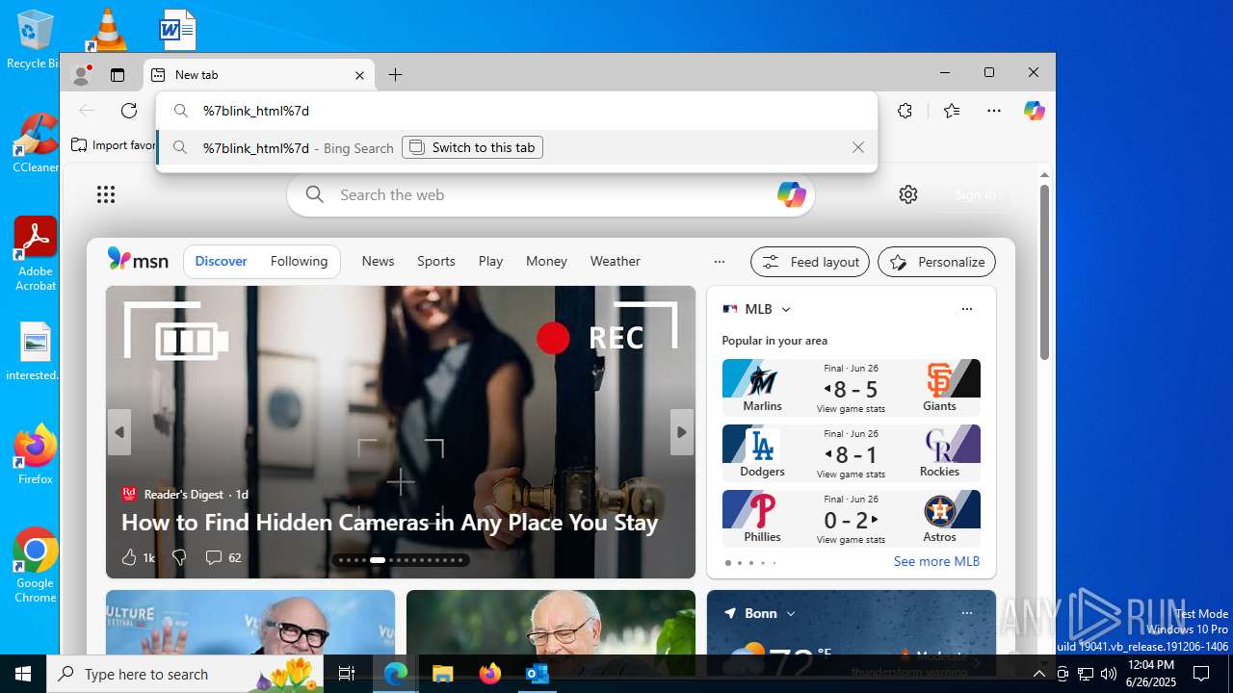Go to next carousel story
The image size is (1233, 693).
[x=682, y=432]
